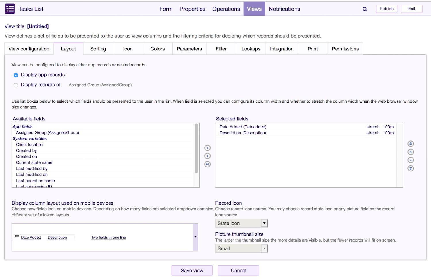Screen dimensions: 431x280
Task: Select Description (Description) in Selected fields
Action: pos(243,133)
